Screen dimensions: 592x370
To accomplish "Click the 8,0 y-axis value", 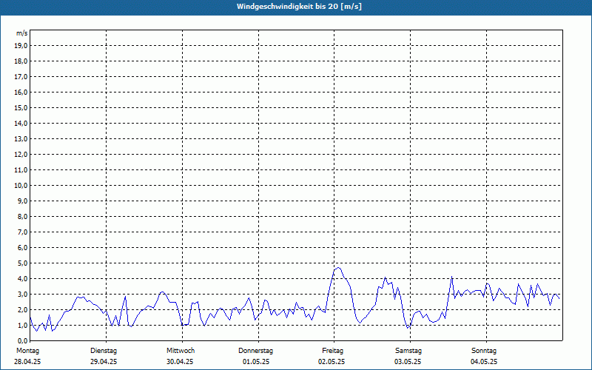I will tap(22, 216).
